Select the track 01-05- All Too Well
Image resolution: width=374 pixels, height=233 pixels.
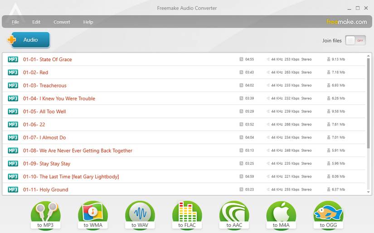pos(184,111)
